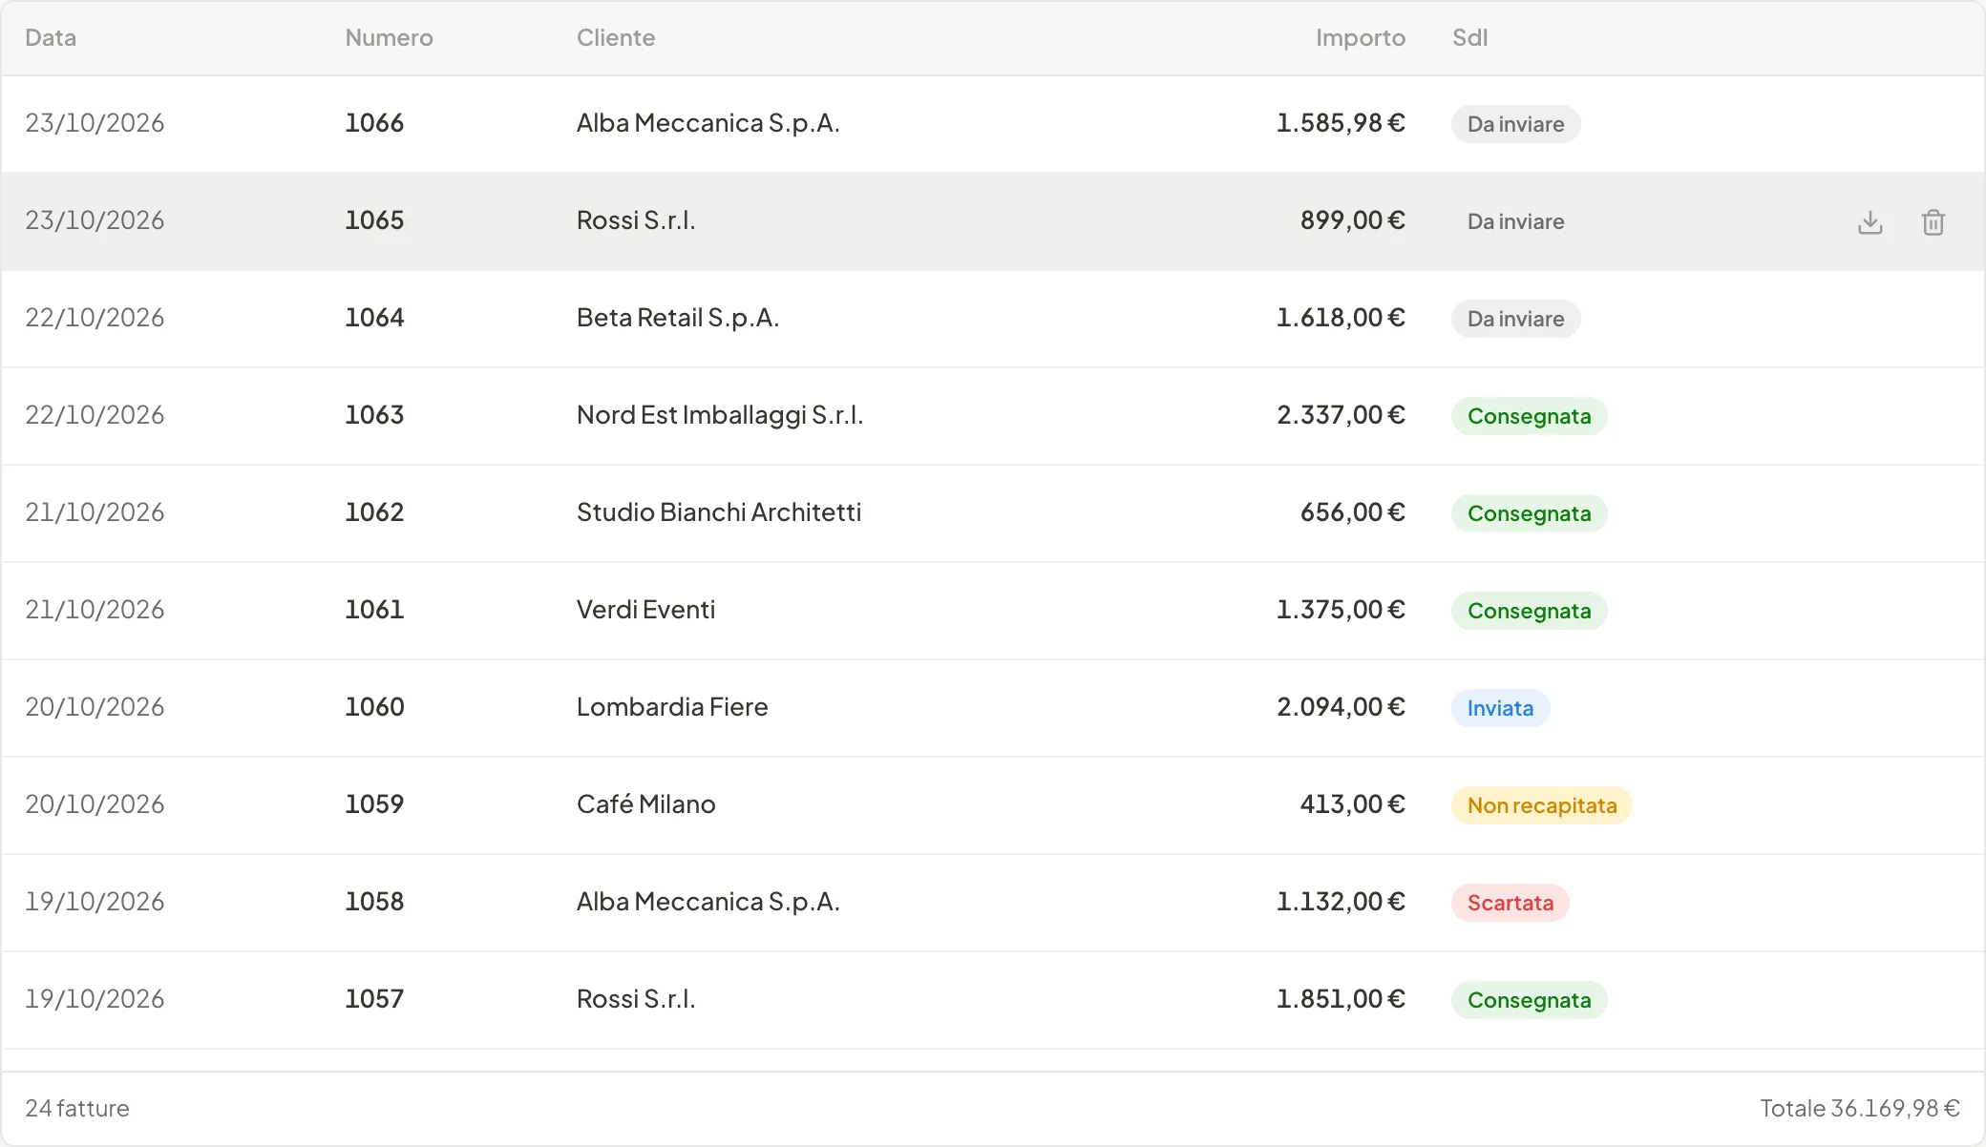Click Consegnata badge for Nord Est Imballaggi

(1530, 416)
